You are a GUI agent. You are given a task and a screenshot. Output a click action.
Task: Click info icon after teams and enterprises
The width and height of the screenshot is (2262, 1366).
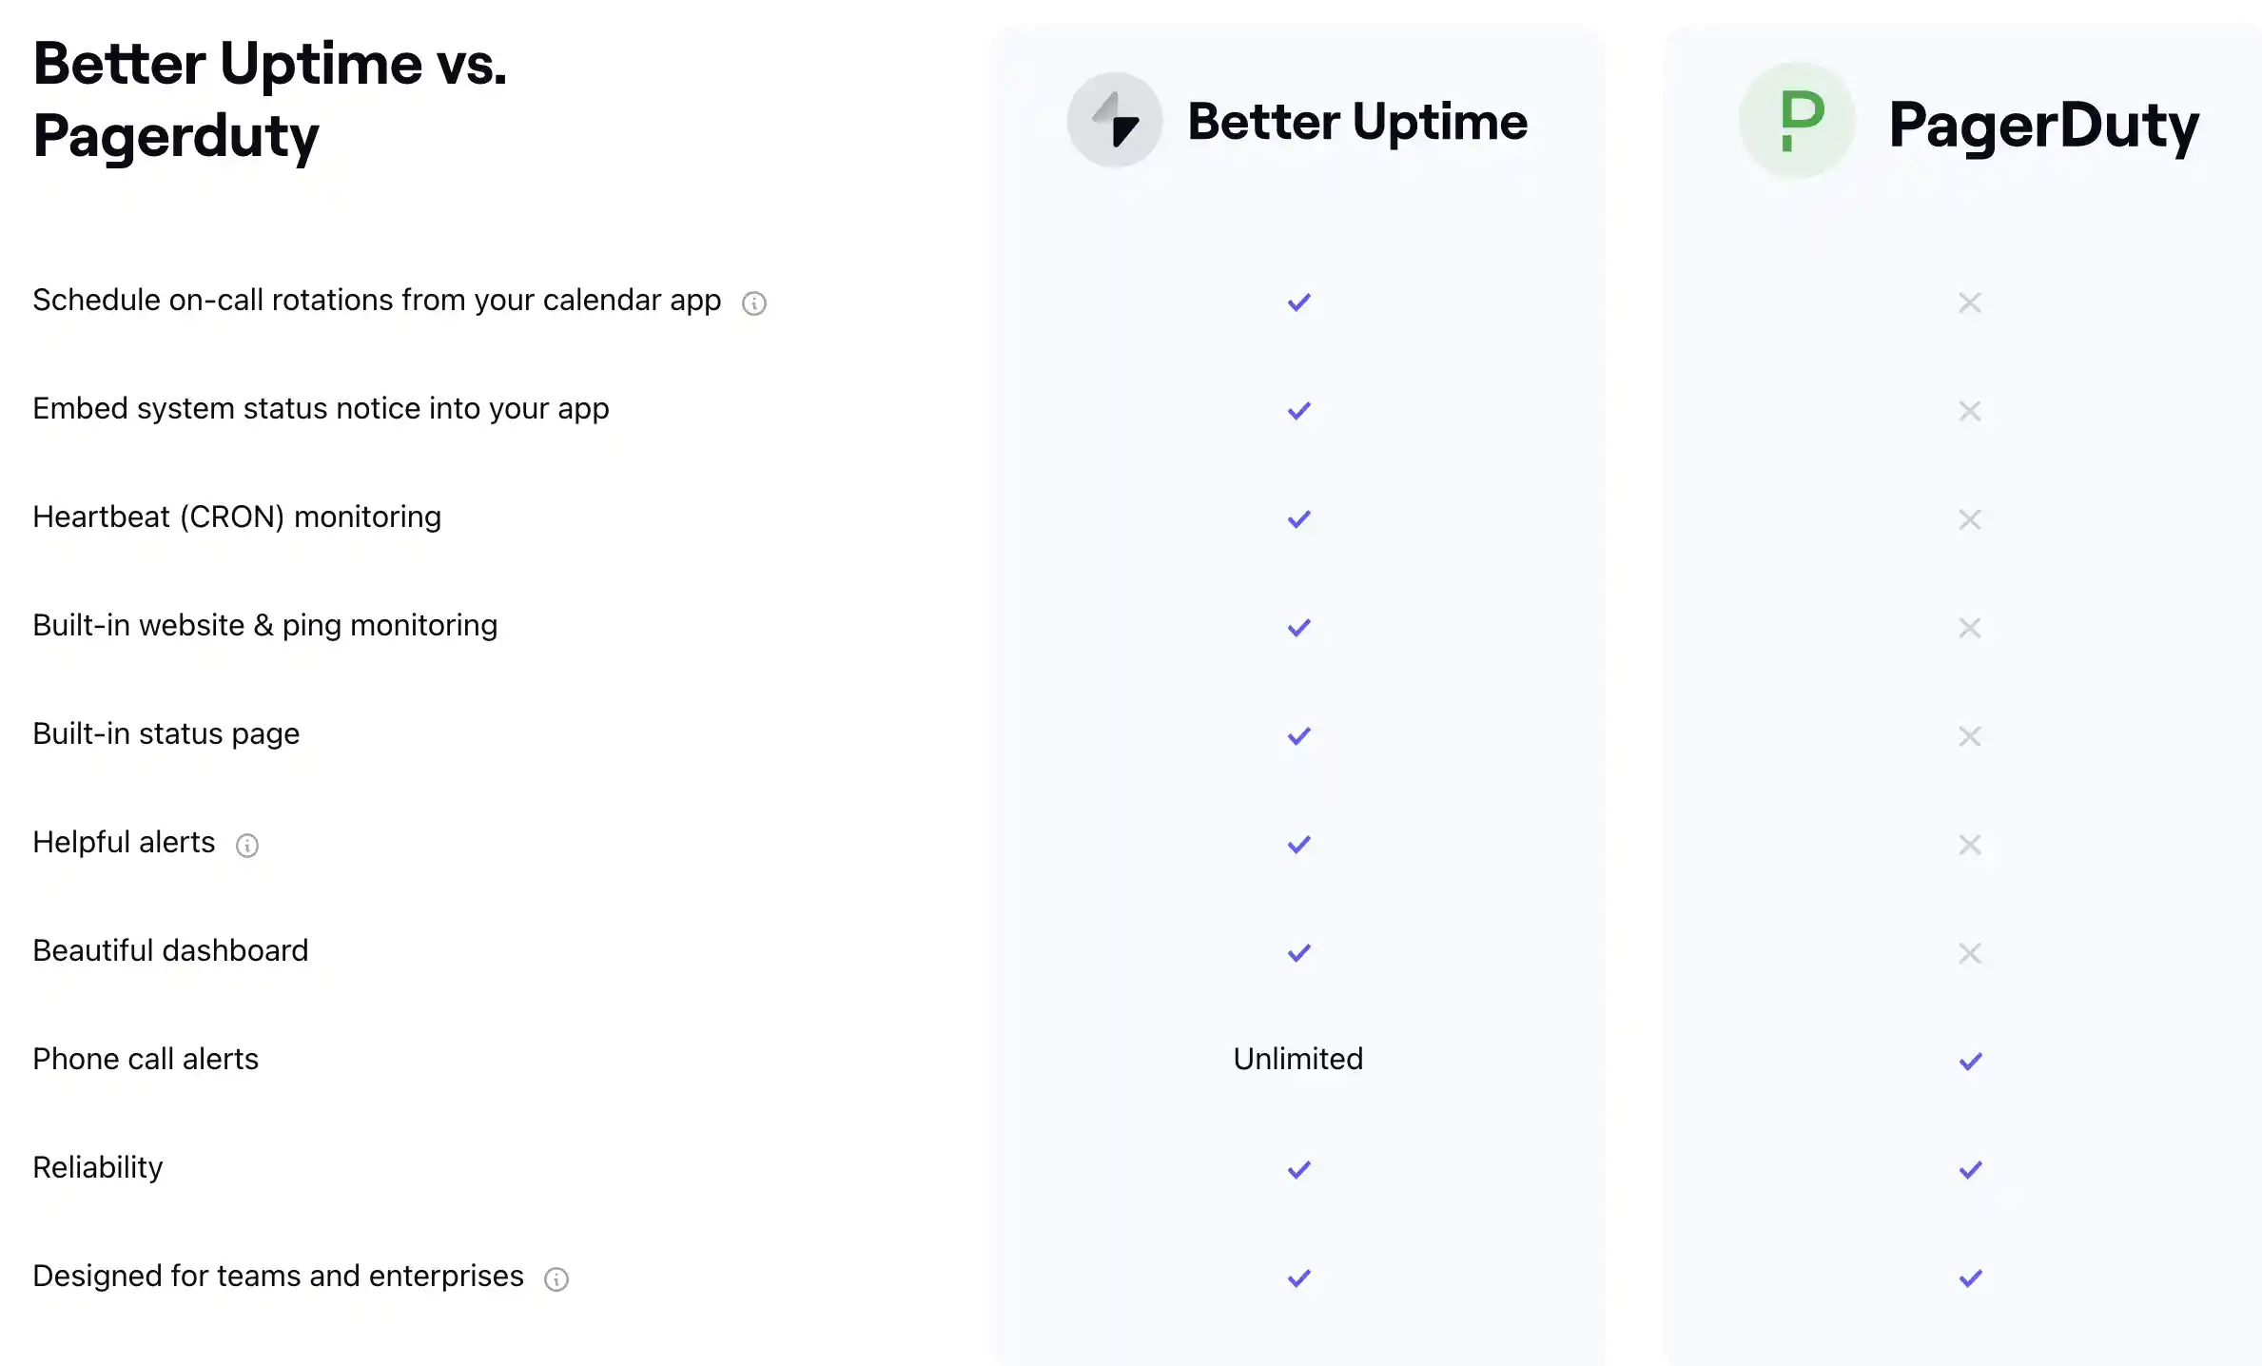click(556, 1279)
